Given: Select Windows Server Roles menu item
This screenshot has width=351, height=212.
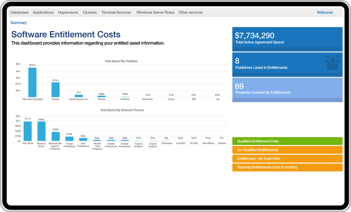Looking at the screenshot, I should [155, 12].
